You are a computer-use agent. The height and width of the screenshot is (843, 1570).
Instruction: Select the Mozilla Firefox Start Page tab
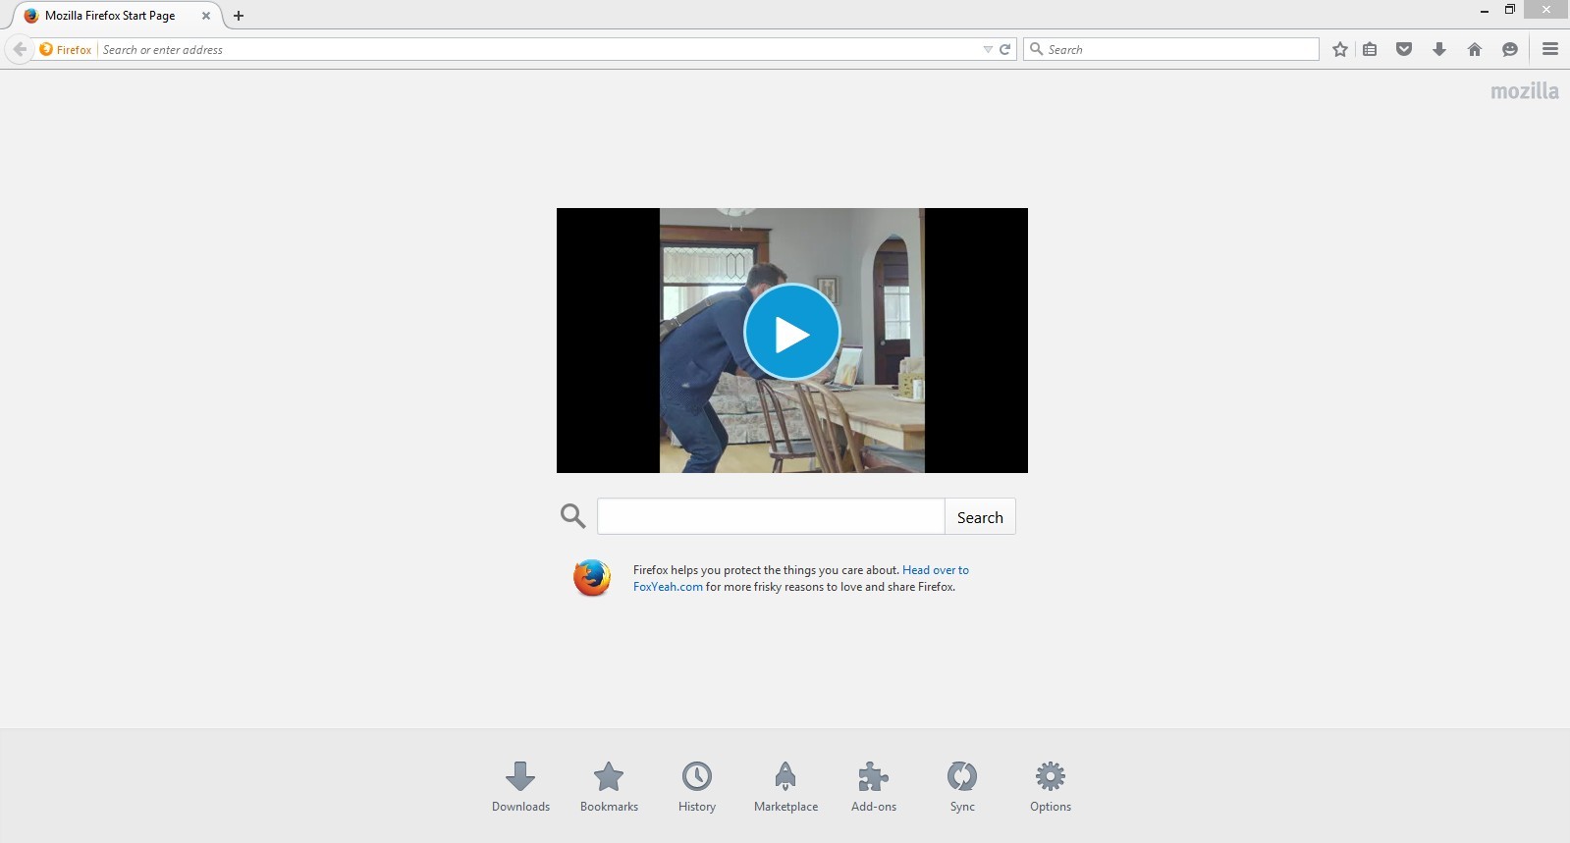point(110,16)
